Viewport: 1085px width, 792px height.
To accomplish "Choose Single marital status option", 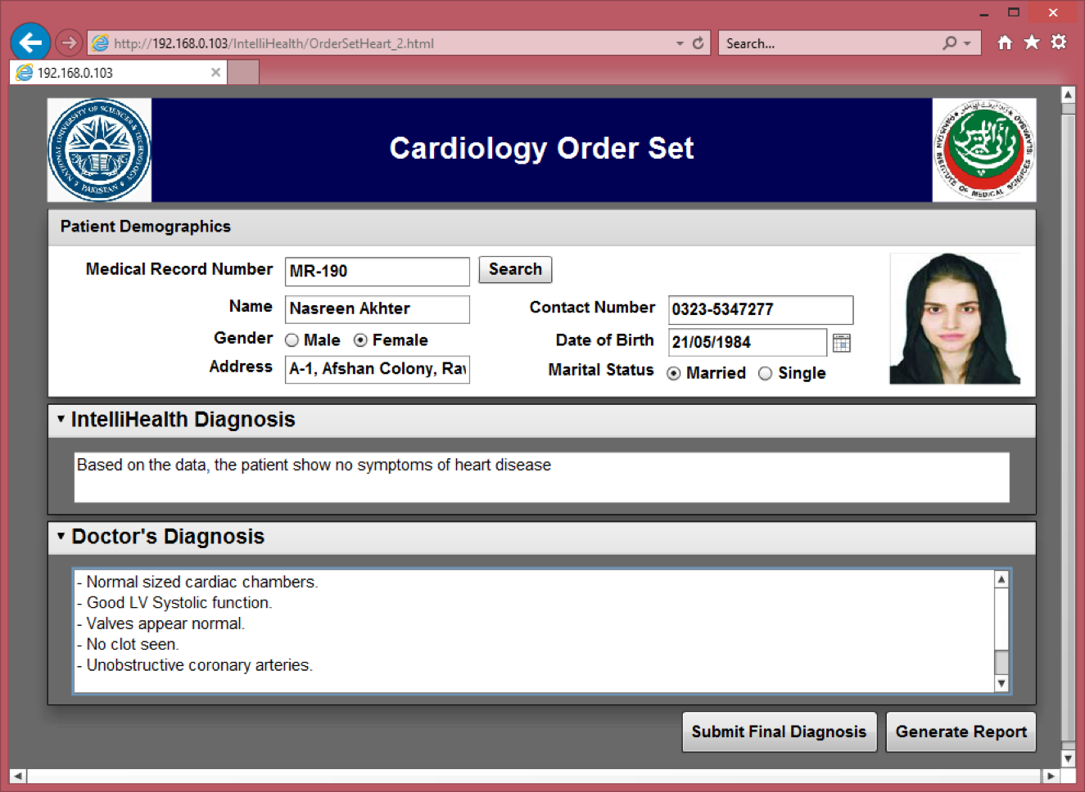I will click(765, 374).
